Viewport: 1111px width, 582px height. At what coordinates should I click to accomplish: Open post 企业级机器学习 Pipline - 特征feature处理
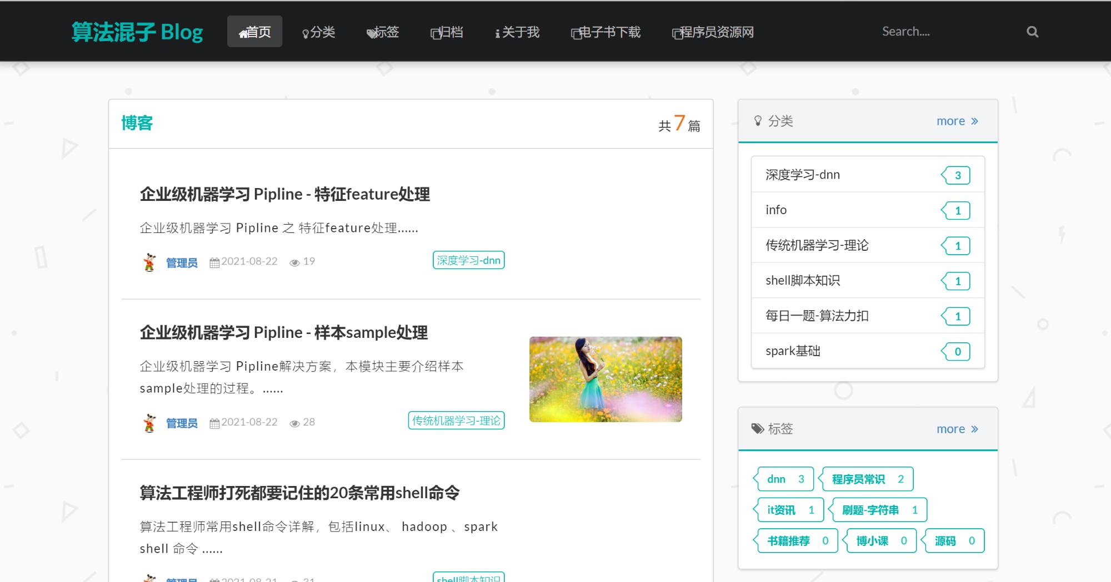tap(285, 194)
